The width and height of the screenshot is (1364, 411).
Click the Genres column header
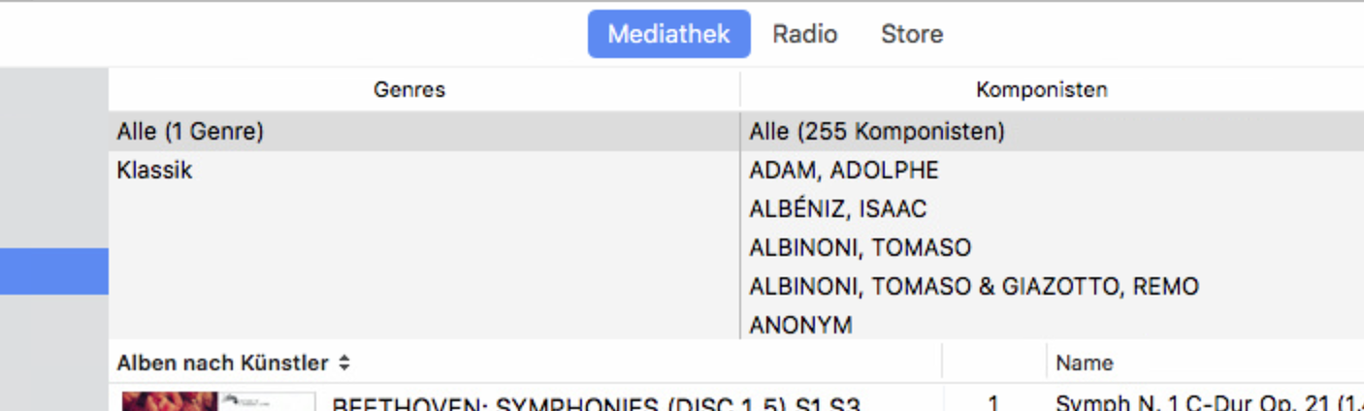(x=408, y=90)
